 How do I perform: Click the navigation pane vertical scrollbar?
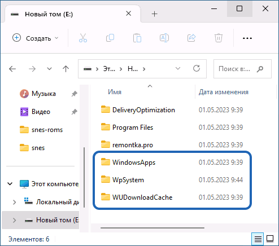pos(84,177)
